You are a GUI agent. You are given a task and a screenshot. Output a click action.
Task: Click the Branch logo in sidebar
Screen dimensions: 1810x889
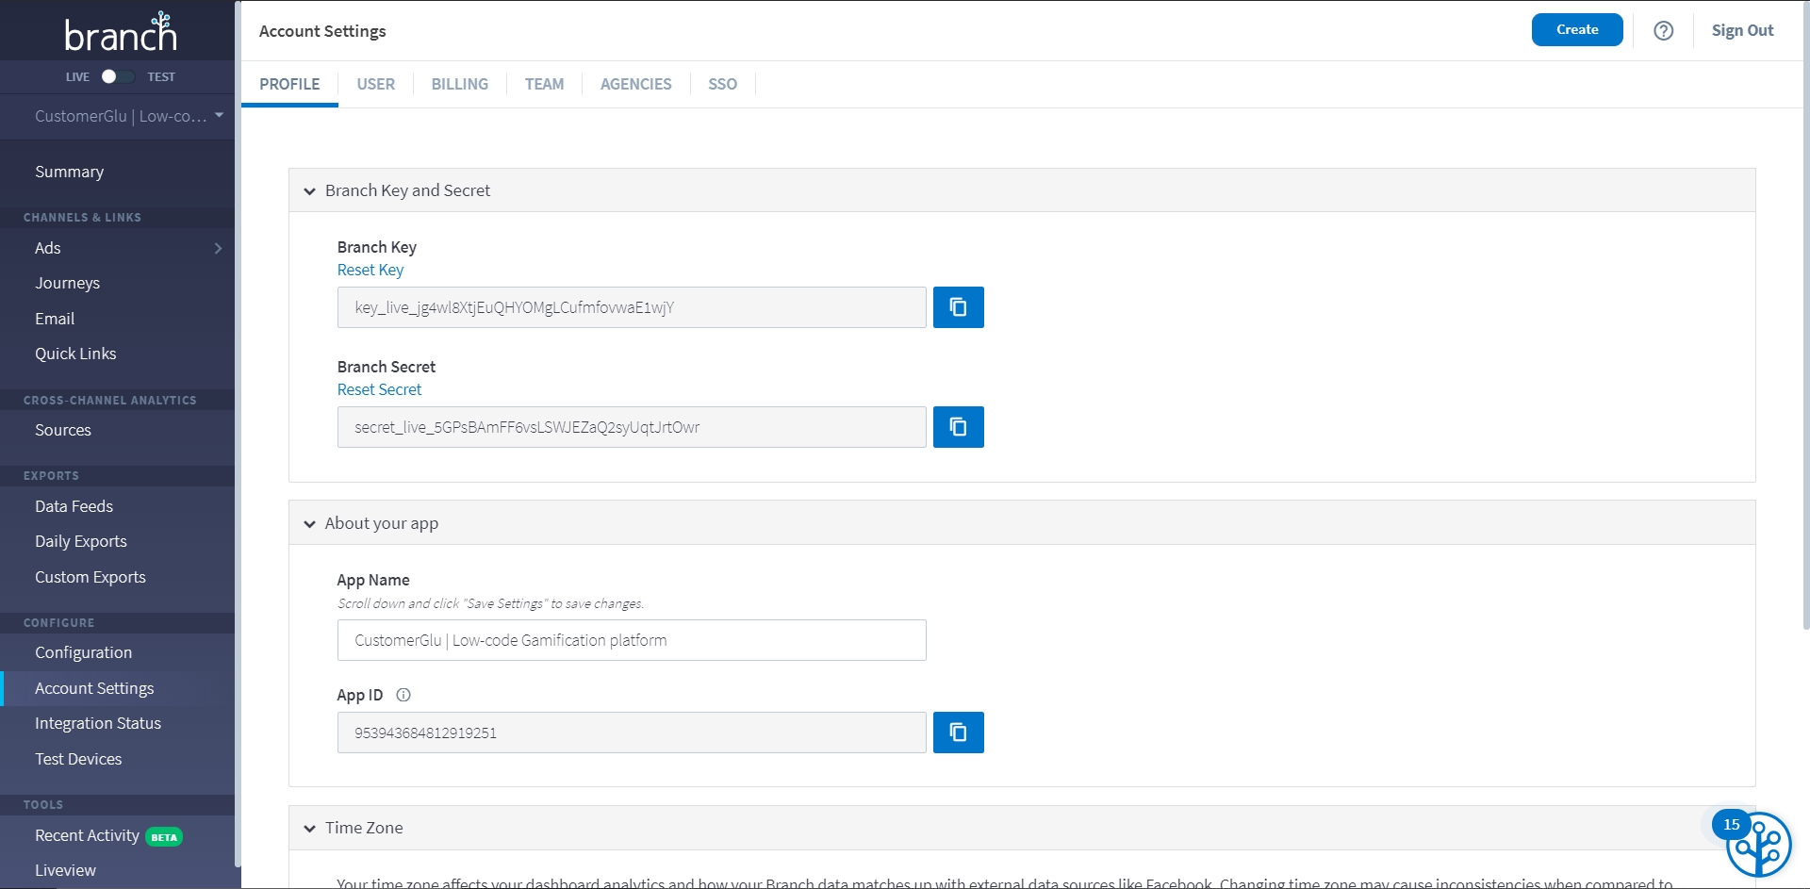(x=120, y=33)
